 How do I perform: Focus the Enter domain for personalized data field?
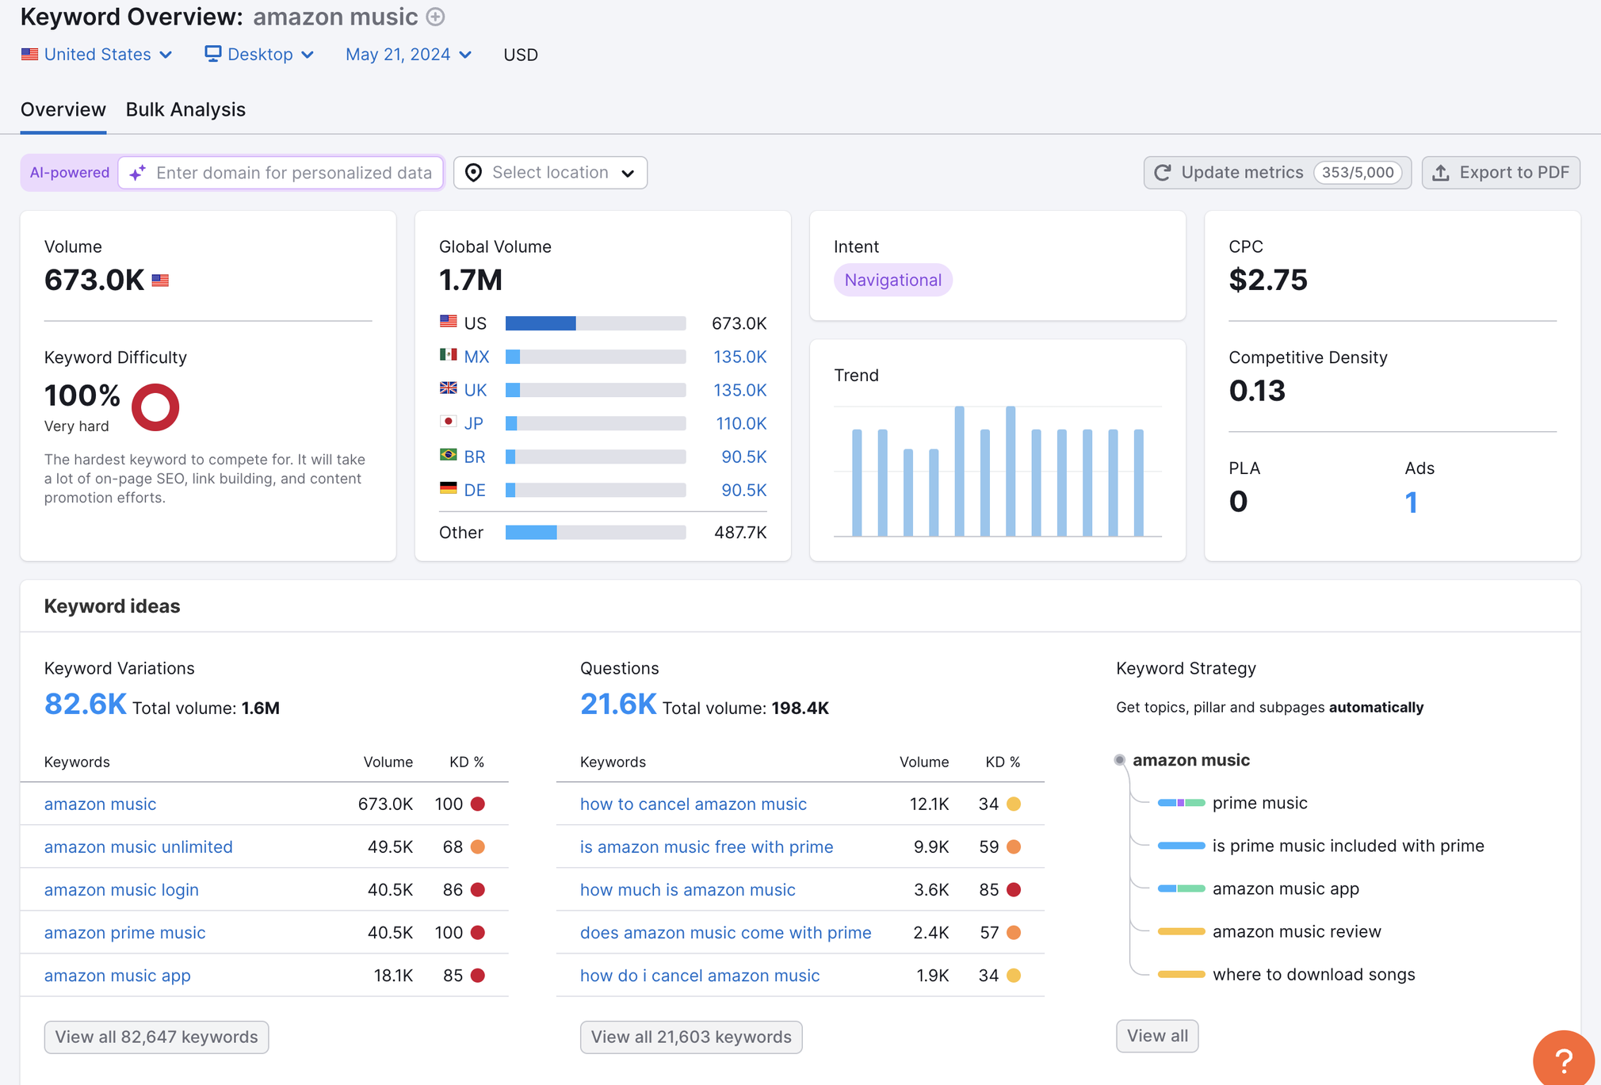tap(281, 173)
